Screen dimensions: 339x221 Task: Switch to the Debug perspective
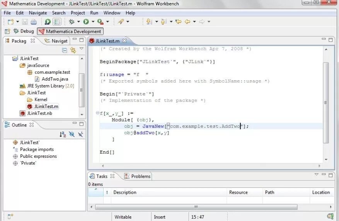point(24,31)
